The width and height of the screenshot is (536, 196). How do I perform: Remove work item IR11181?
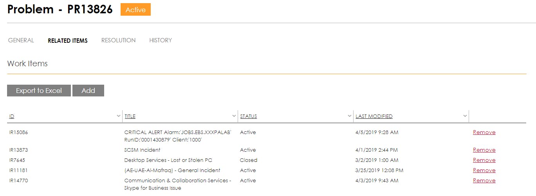tap(484, 171)
